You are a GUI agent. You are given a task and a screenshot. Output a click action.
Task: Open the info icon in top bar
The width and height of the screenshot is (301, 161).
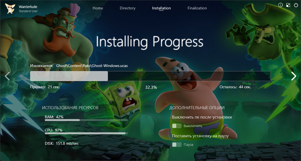point(280,5)
